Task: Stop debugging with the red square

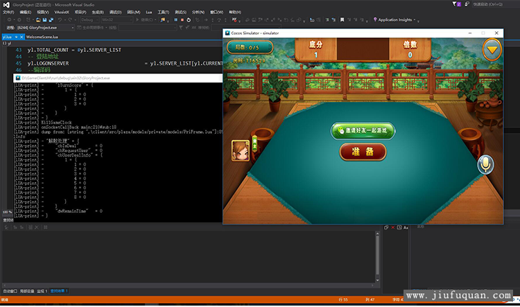Action: point(182,20)
